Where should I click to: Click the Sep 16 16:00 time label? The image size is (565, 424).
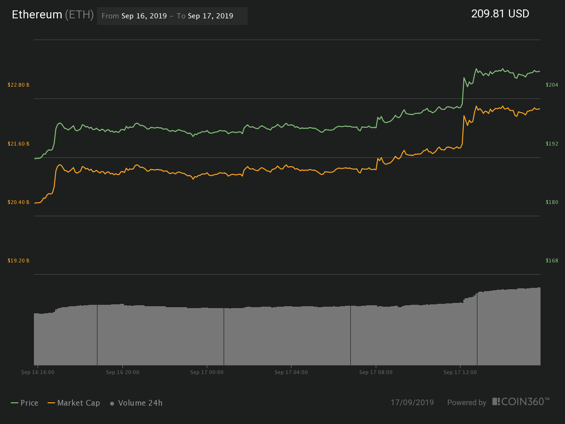38,372
